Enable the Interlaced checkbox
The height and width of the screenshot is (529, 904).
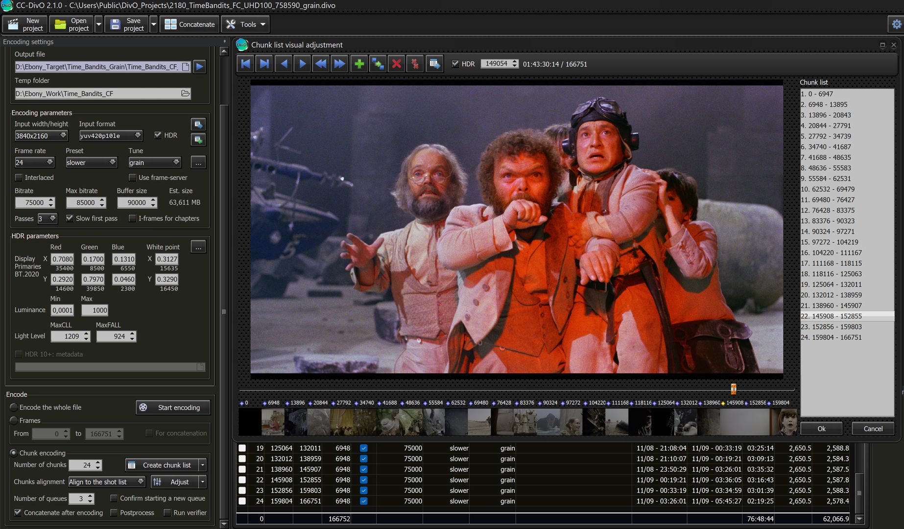pyautogui.click(x=19, y=177)
